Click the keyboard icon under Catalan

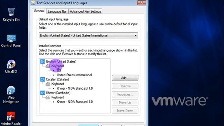pos(48,84)
